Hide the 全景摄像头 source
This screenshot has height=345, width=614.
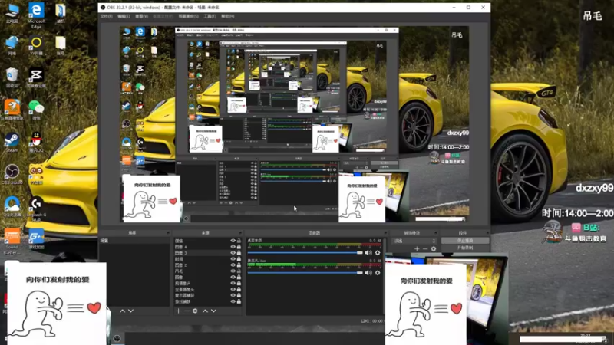coord(233,290)
